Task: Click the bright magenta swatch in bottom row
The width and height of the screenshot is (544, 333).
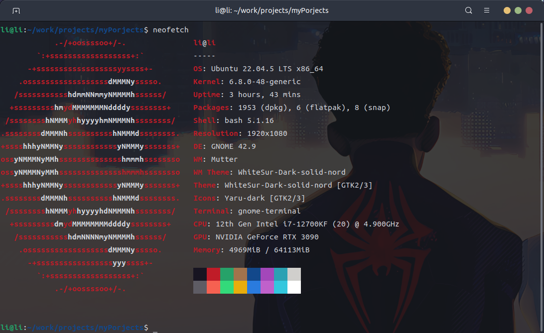Action: tap(267, 287)
